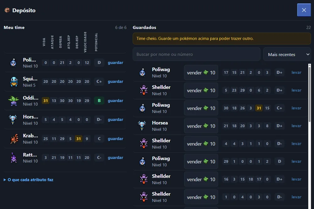Click sprite of stored Poliwag rated D

[x=142, y=161]
